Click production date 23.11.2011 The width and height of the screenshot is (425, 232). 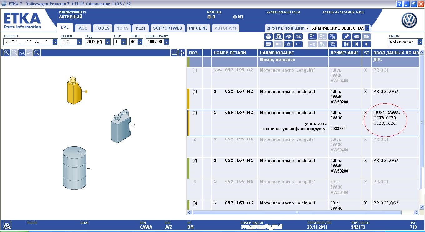(317, 227)
